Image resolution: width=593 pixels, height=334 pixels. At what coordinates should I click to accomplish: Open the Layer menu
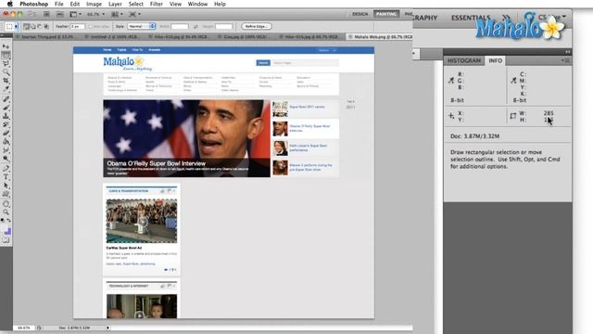tap(115, 4)
